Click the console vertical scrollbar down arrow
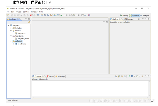 pos(149,95)
